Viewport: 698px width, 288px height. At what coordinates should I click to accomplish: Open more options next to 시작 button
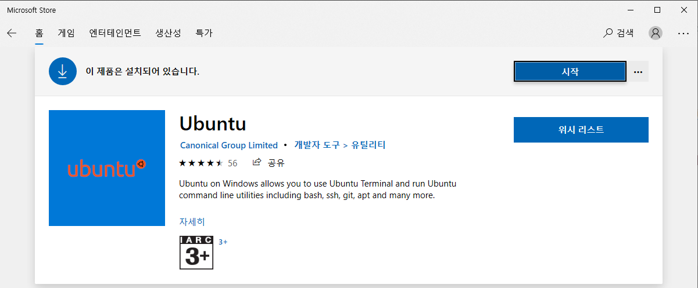[638, 72]
